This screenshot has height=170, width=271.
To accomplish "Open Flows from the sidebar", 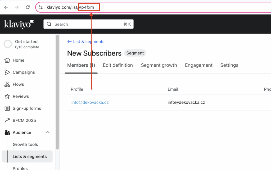I will pos(18,84).
